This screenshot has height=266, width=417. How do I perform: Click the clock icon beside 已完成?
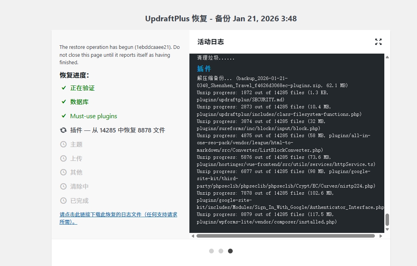63,200
